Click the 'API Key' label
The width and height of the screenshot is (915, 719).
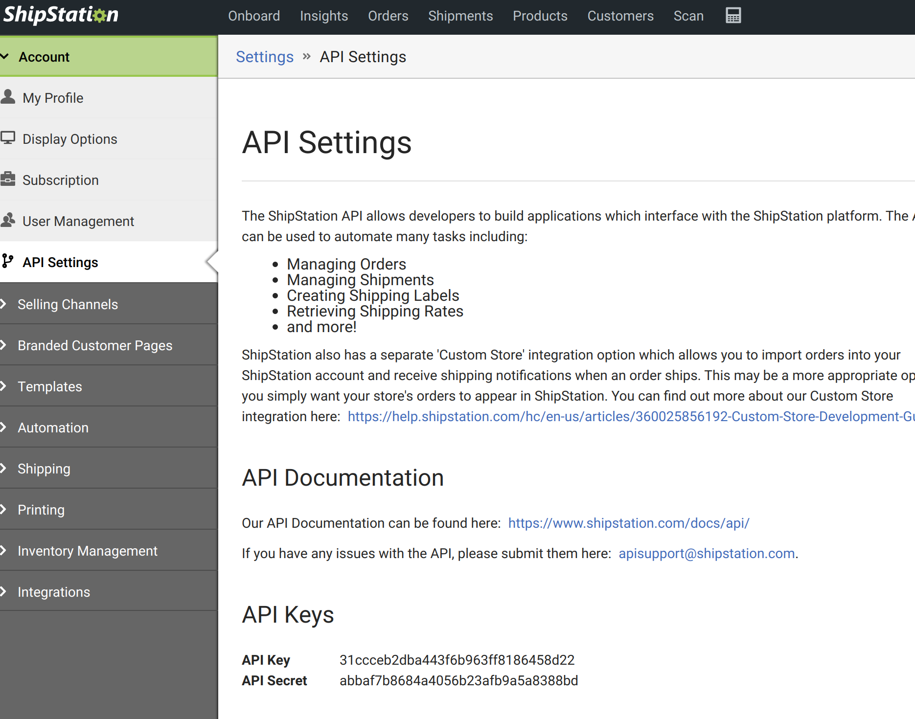[266, 660]
